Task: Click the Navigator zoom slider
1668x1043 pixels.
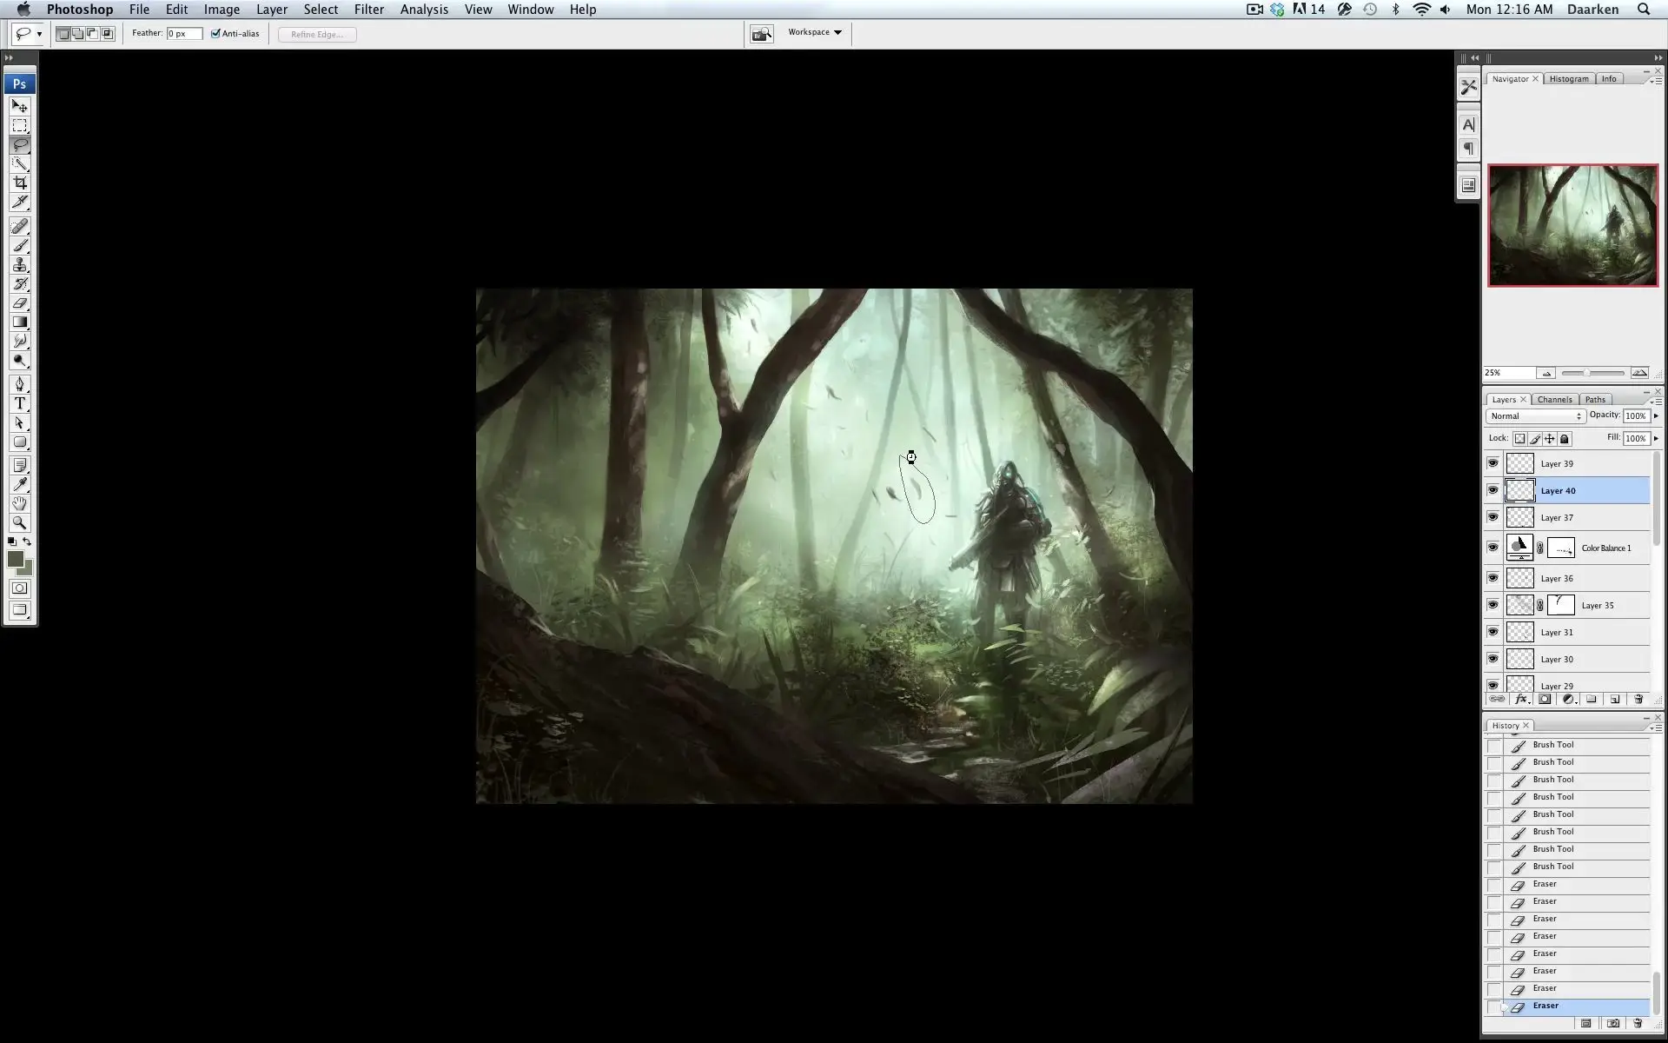Action: tap(1592, 373)
